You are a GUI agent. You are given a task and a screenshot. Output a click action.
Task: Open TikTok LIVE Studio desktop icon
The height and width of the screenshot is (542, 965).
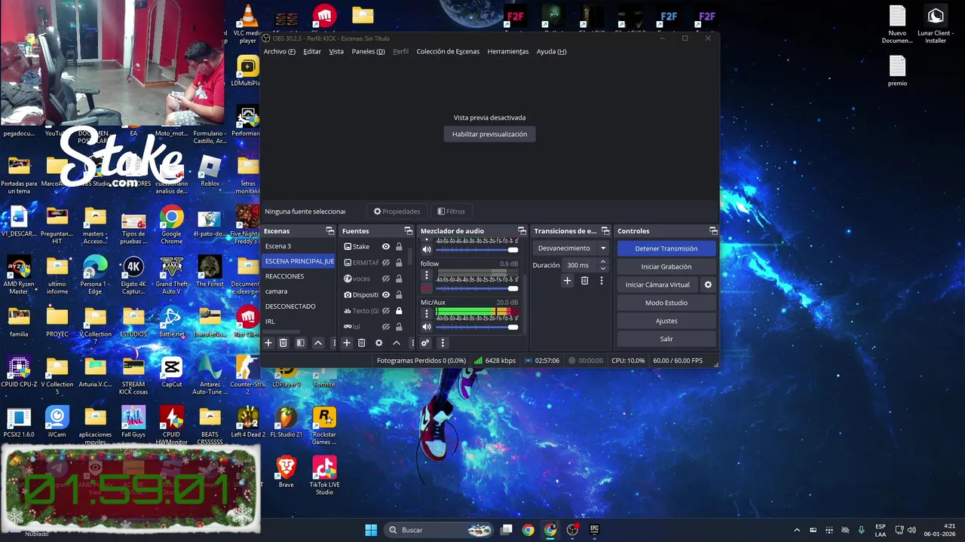point(324,475)
